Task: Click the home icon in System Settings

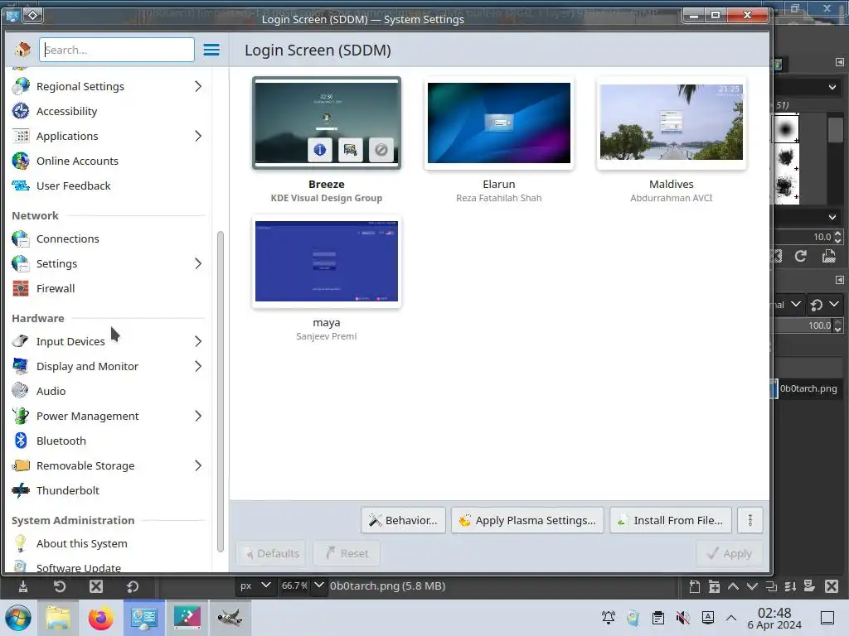Action: pyautogui.click(x=22, y=50)
